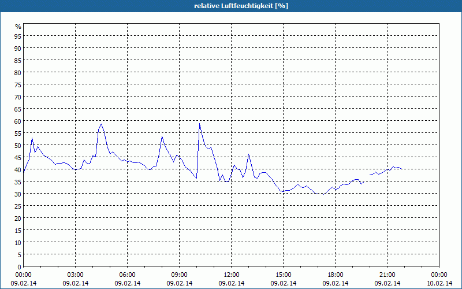This screenshot has height=289, width=462.
Task: Click the x-axis time label 09:00
Action: coord(179,275)
